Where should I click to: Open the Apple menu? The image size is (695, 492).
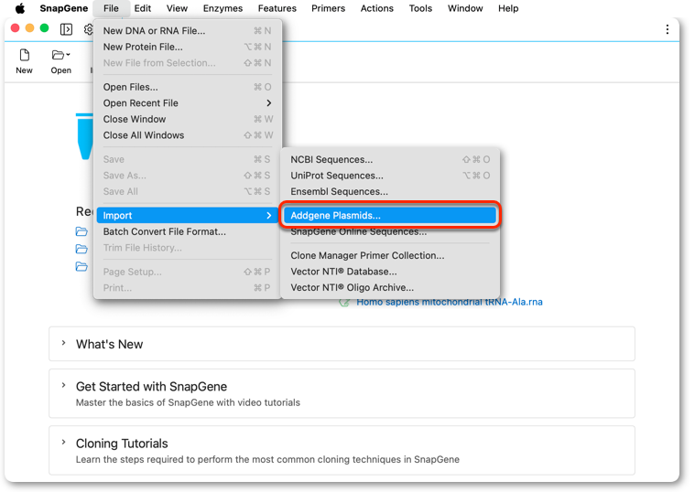pos(20,8)
